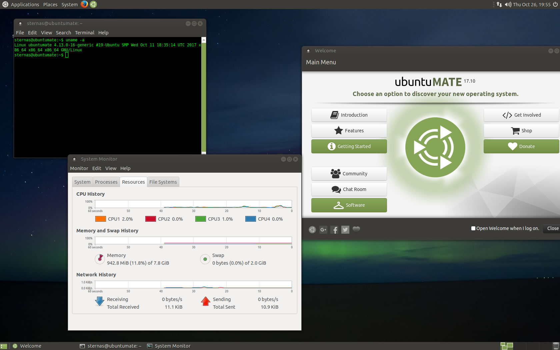Screen dimensions: 560x350
Task: Open Ubuntu MATE Welcome launcher in top panel
Action: [x=93, y=4]
